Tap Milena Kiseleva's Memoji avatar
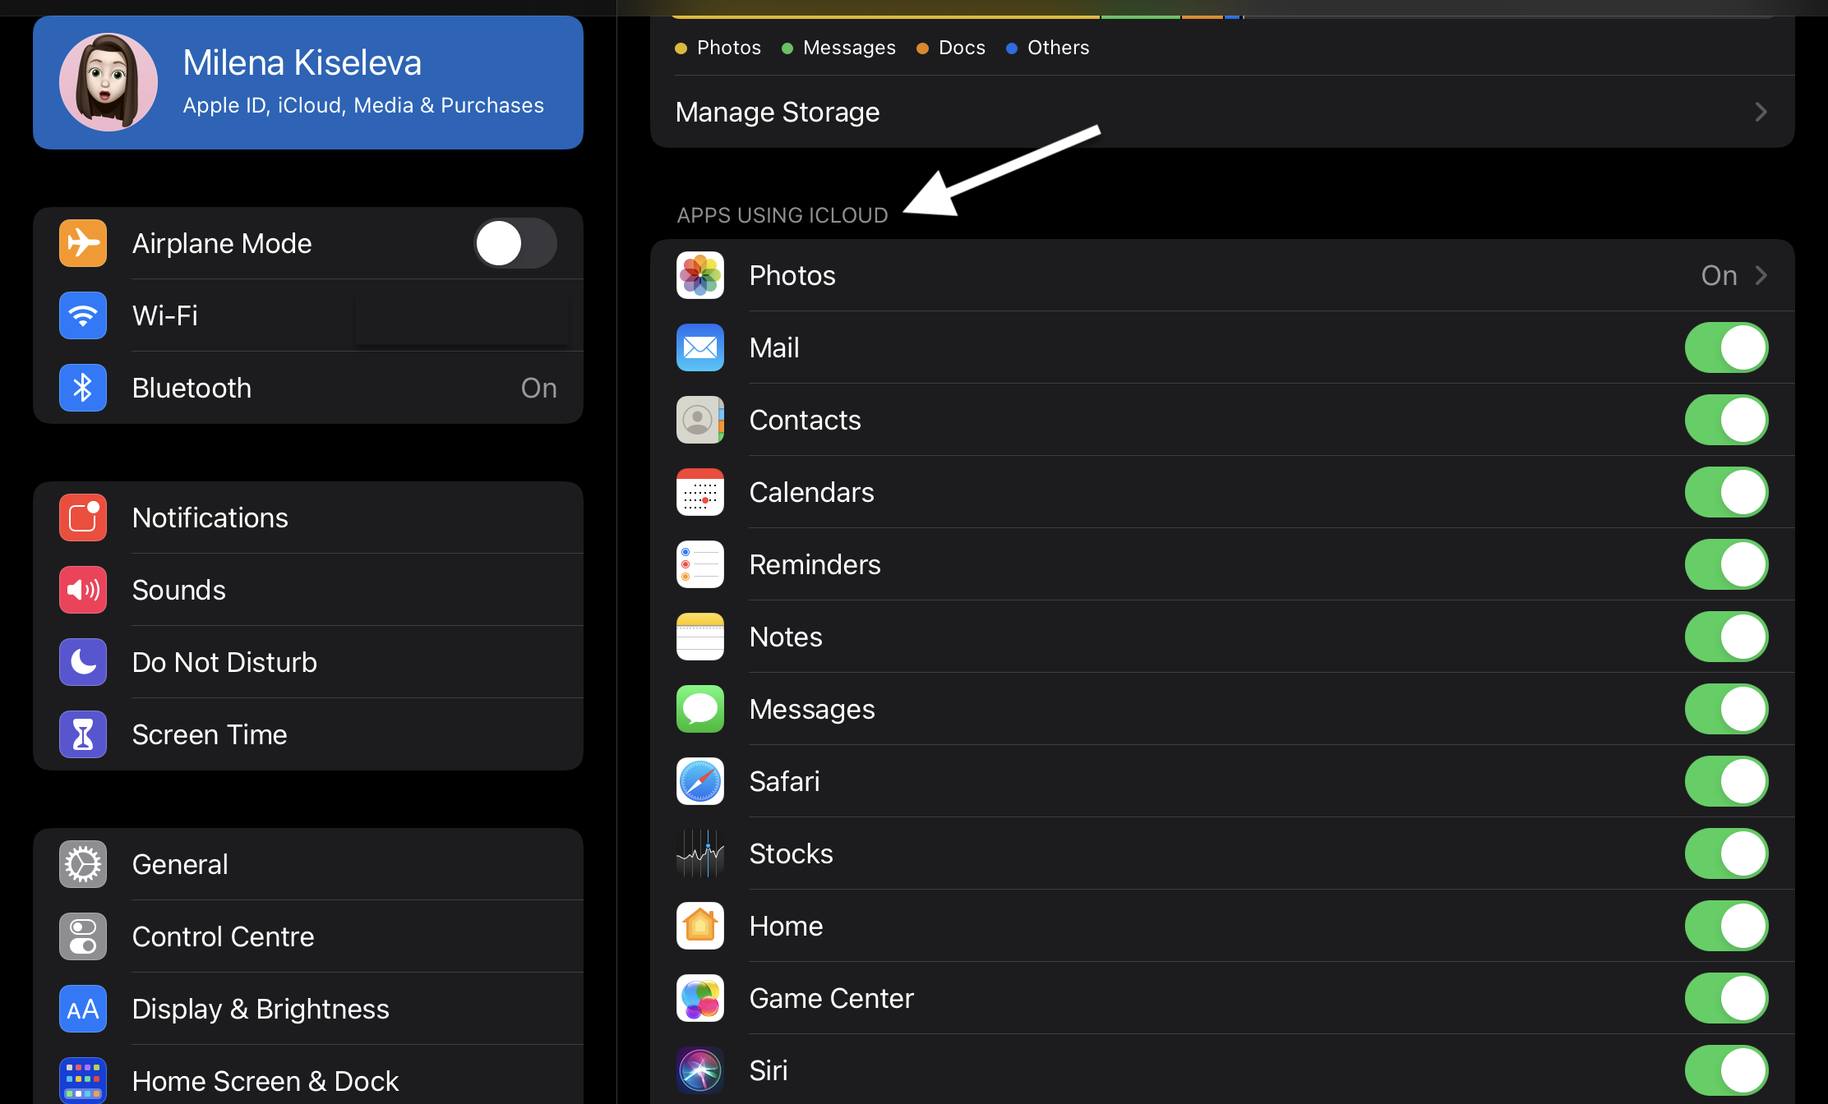1828x1104 pixels. (108, 82)
